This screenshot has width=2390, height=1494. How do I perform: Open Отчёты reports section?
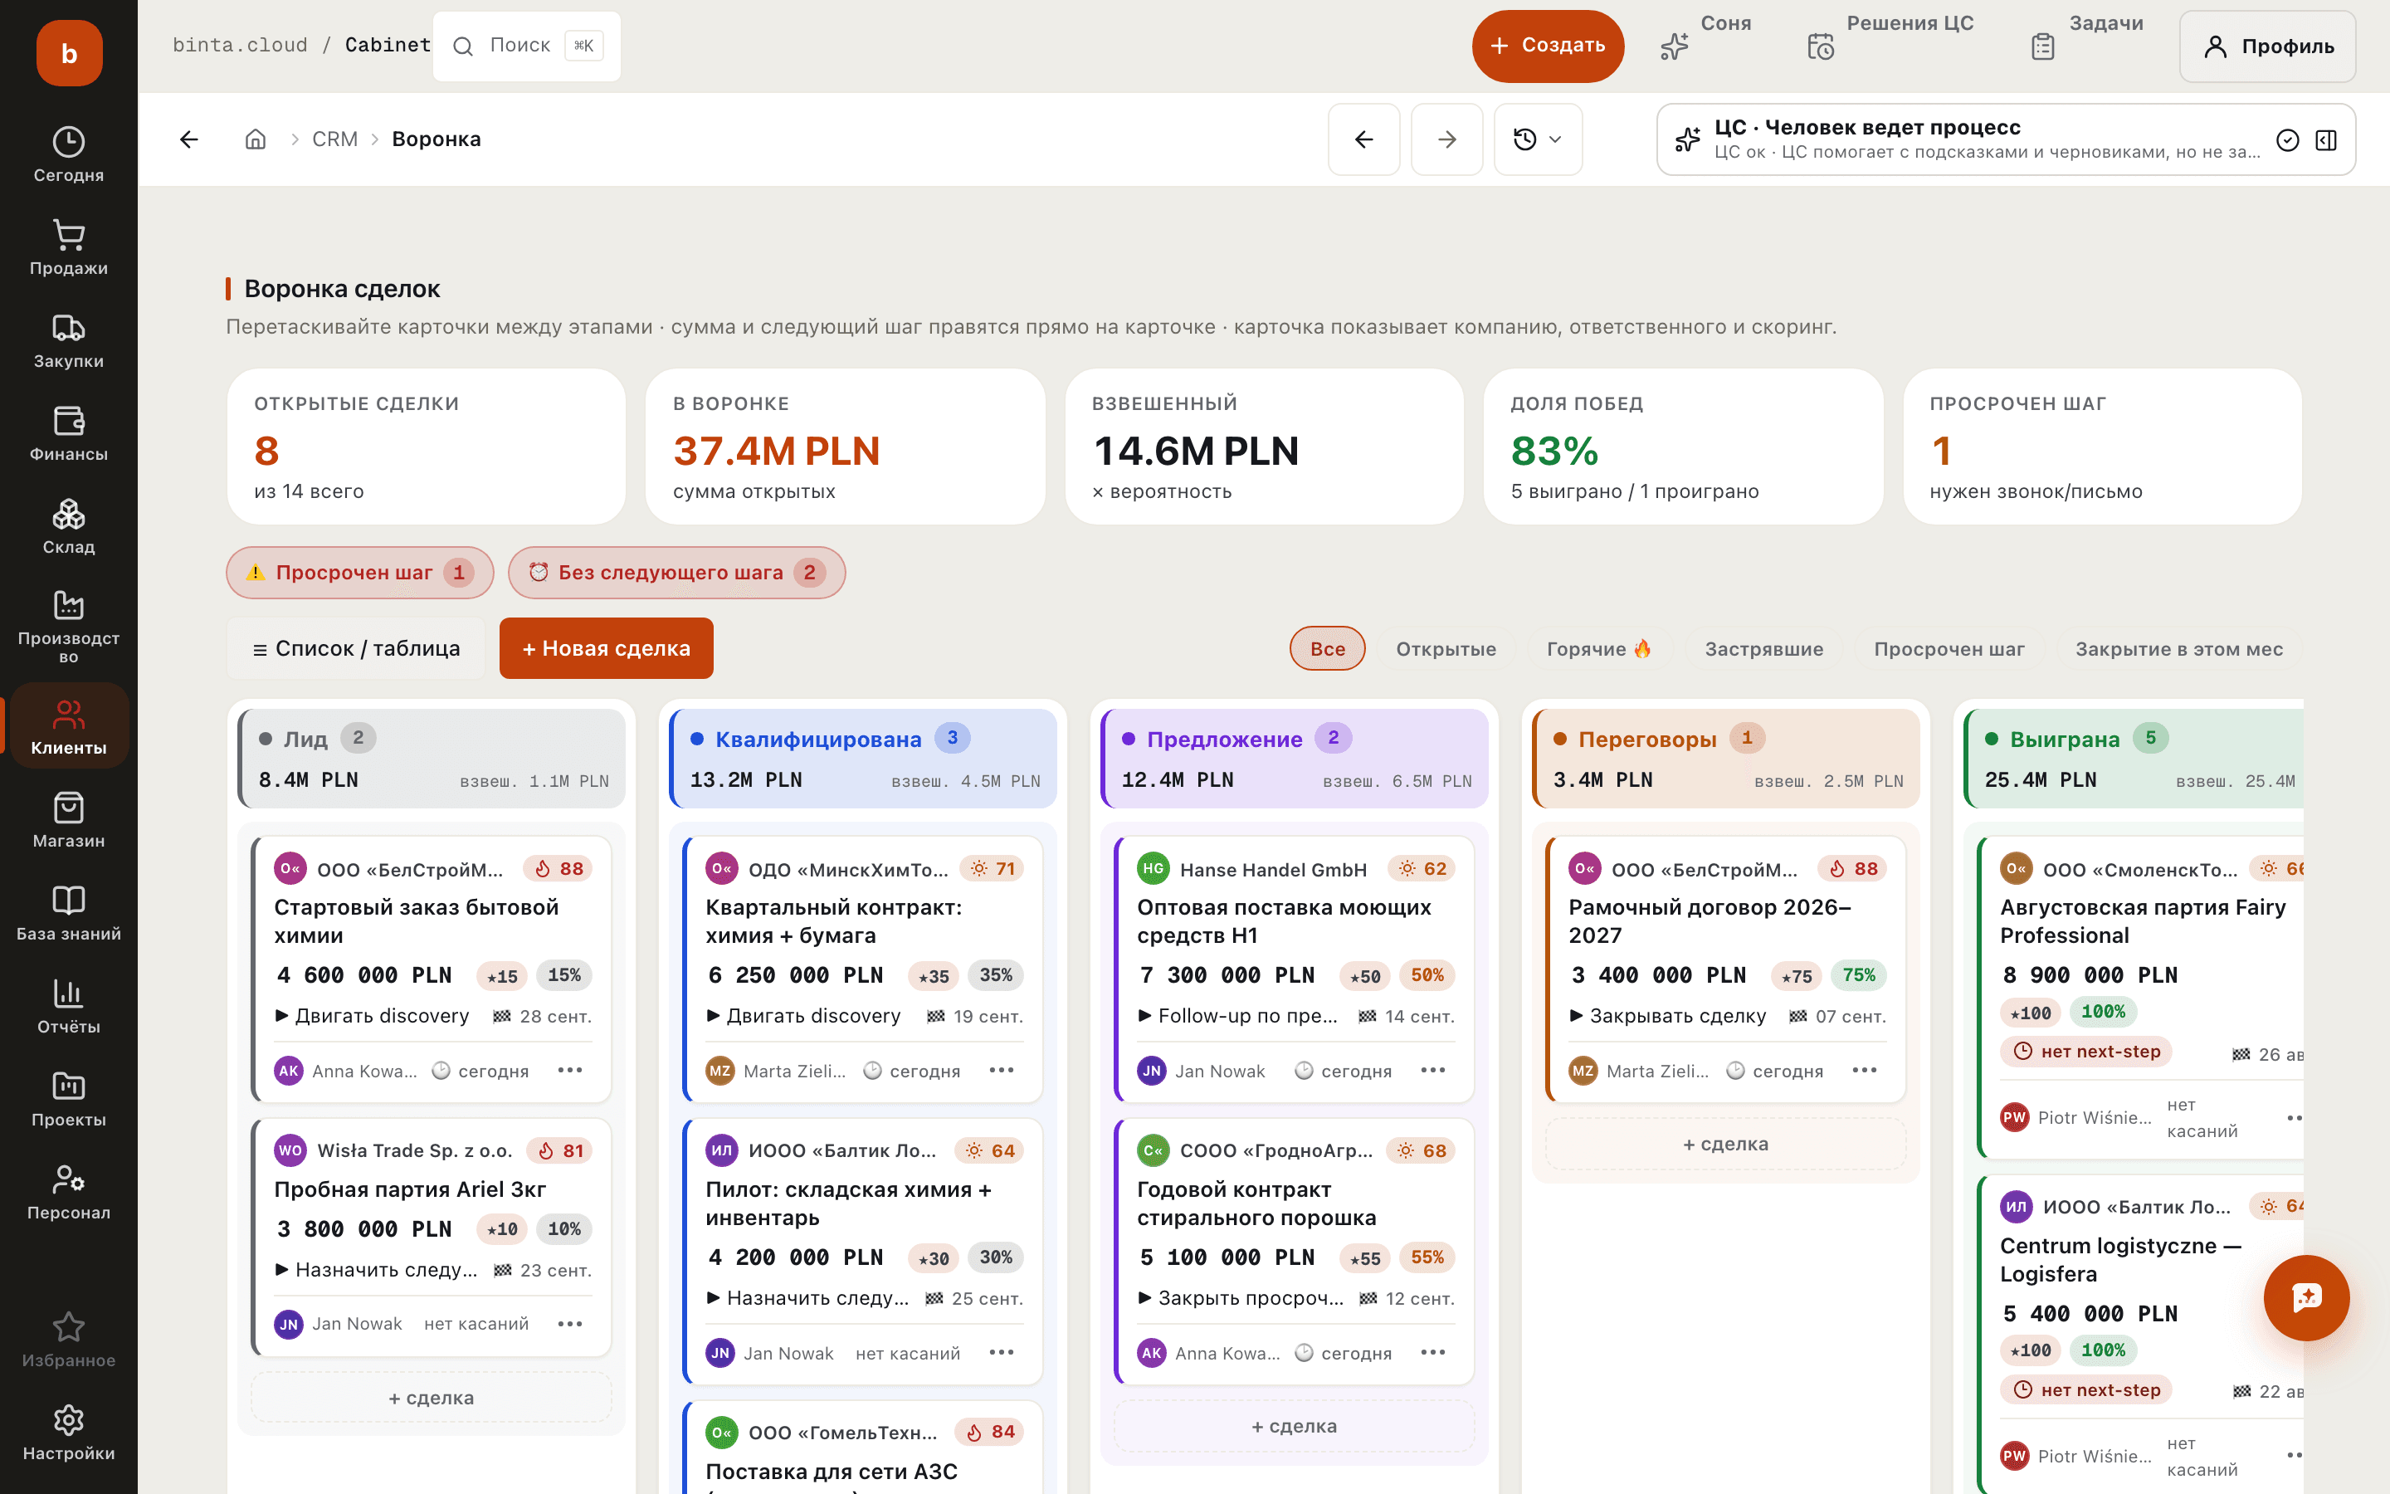pyautogui.click(x=68, y=1007)
